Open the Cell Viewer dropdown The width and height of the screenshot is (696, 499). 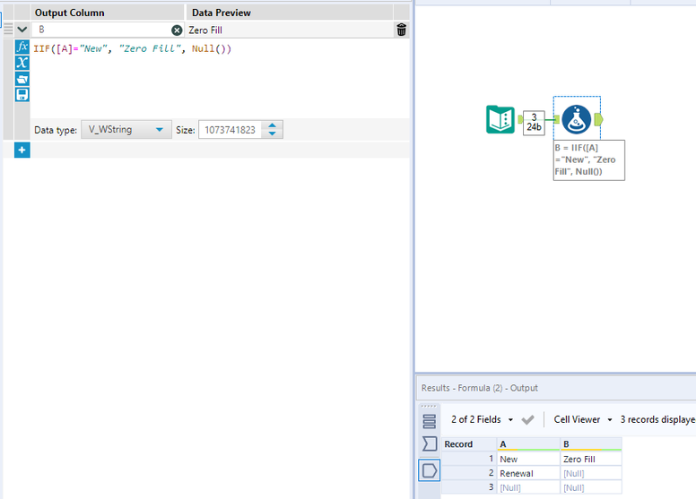[583, 419]
